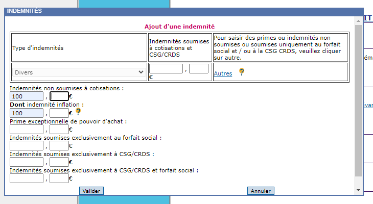Select the indemnité inflation cents field
This screenshot has height=204, width=373.
(x=59, y=113)
